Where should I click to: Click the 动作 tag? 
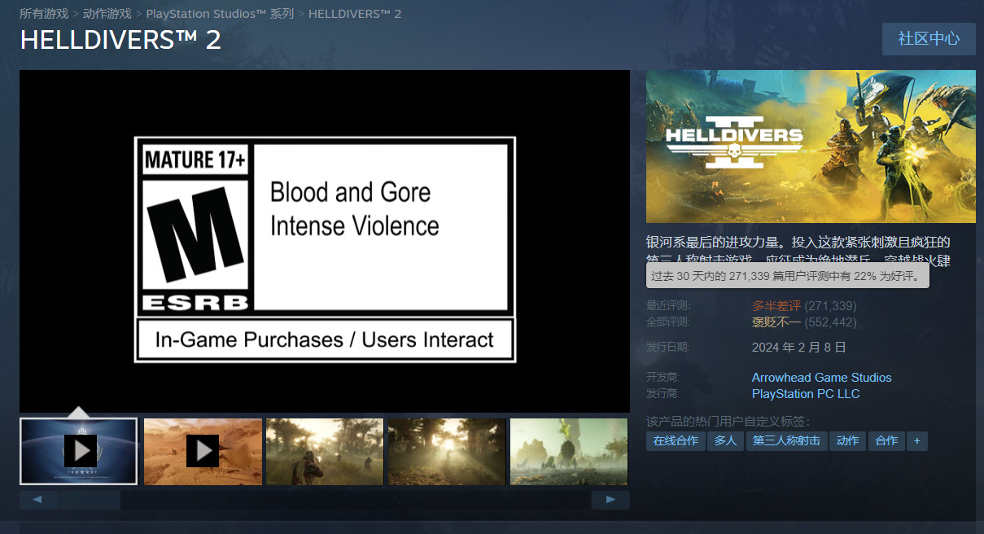click(847, 440)
